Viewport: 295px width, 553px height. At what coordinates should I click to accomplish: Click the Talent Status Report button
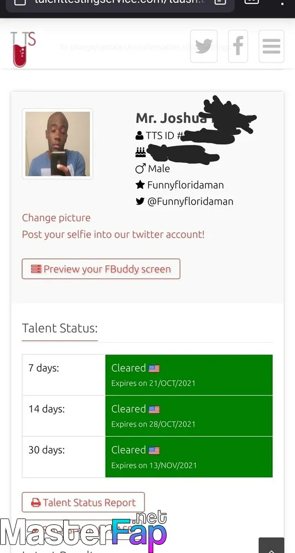tap(83, 502)
